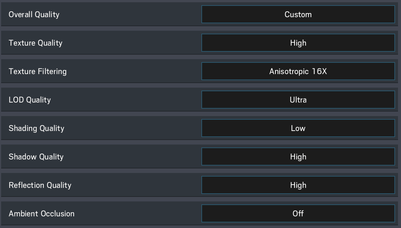This screenshot has height=228, width=401.
Task: Click the Shading Quality label
Action: [36, 128]
